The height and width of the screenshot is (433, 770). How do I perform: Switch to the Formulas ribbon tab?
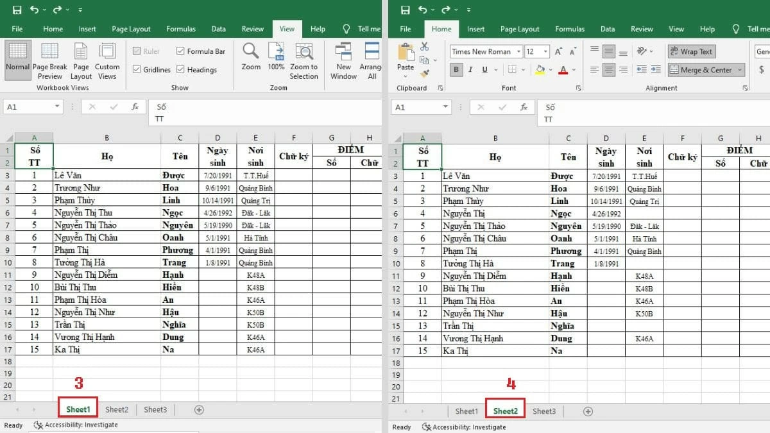(181, 29)
